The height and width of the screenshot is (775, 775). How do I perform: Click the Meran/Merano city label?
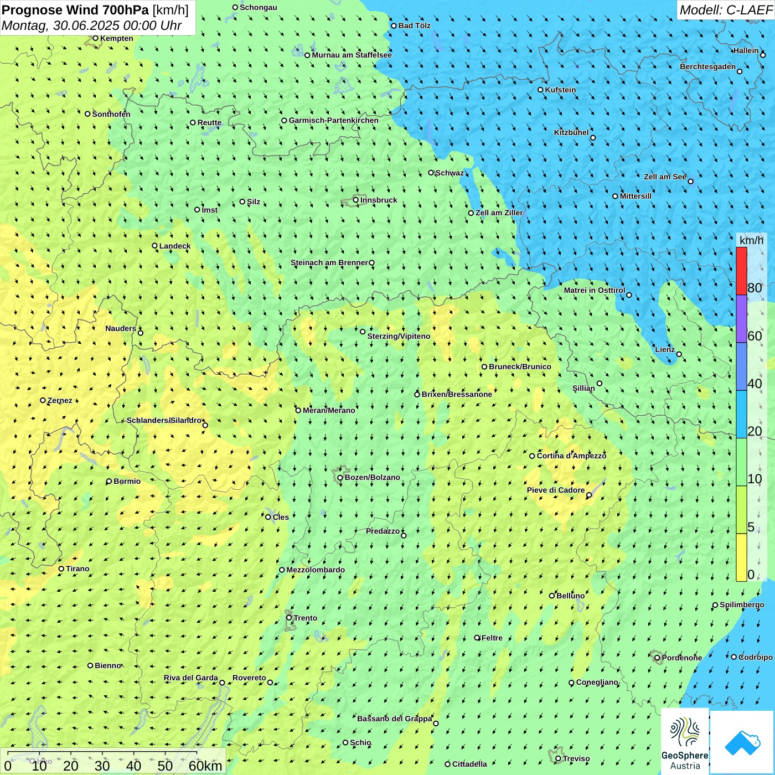point(329,410)
